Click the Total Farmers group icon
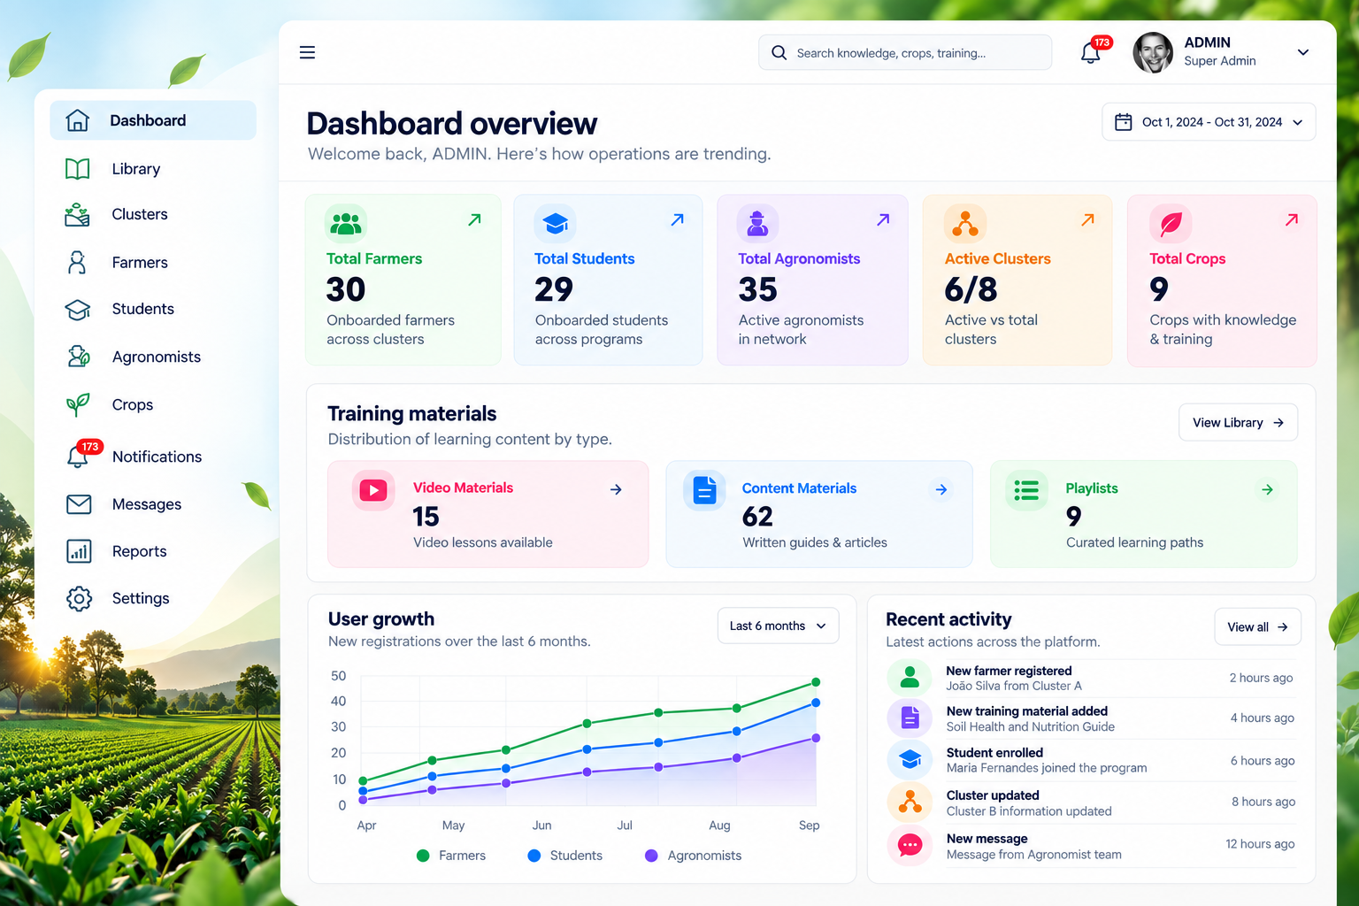Viewport: 1359px width, 906px height. click(x=346, y=224)
